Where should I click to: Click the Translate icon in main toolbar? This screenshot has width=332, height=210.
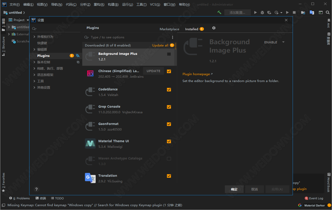pyautogui.click(x=312, y=13)
